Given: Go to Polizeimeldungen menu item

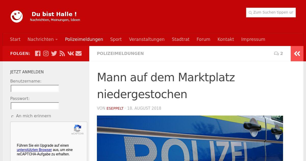Looking at the screenshot, I should 84,39.
